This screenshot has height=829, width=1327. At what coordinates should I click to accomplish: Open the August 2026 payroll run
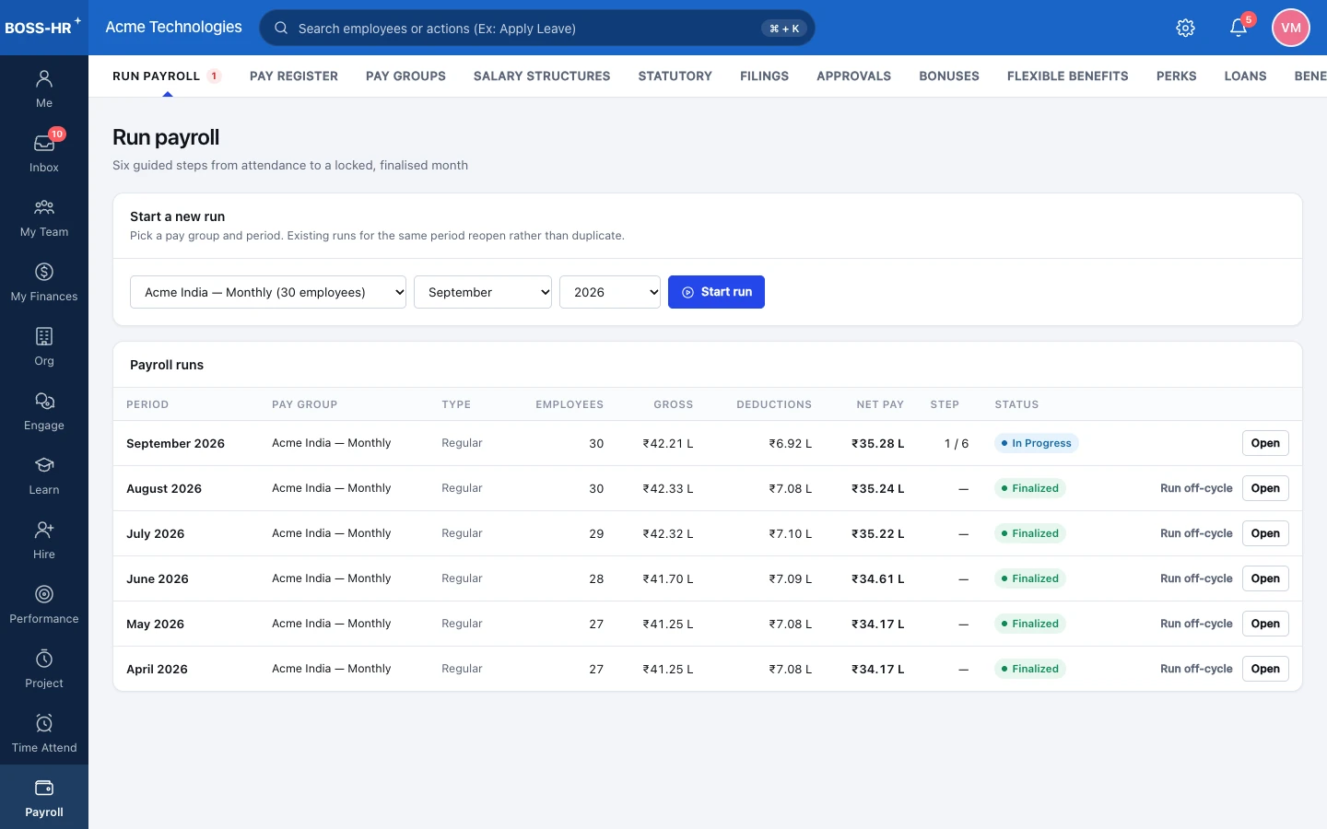click(1265, 488)
